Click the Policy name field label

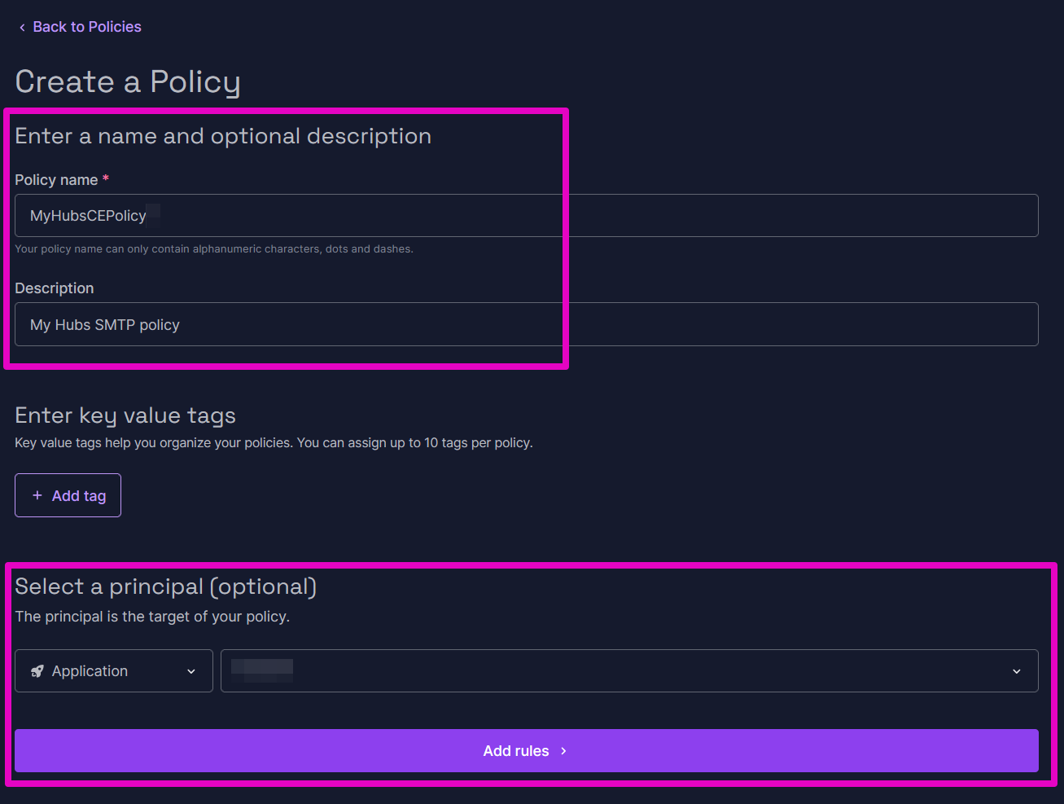(x=56, y=180)
